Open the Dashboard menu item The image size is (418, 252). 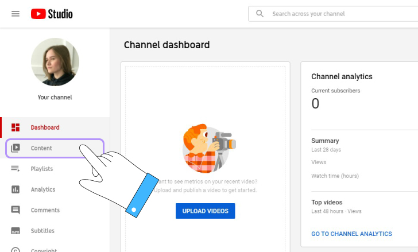(55, 127)
